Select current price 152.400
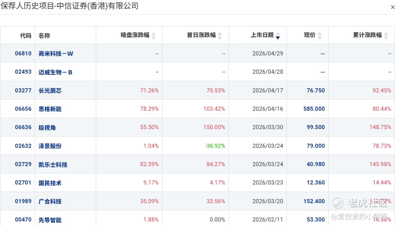 click(x=314, y=201)
